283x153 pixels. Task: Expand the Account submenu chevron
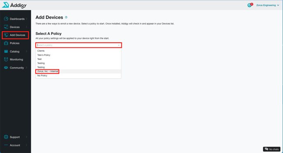(26, 145)
